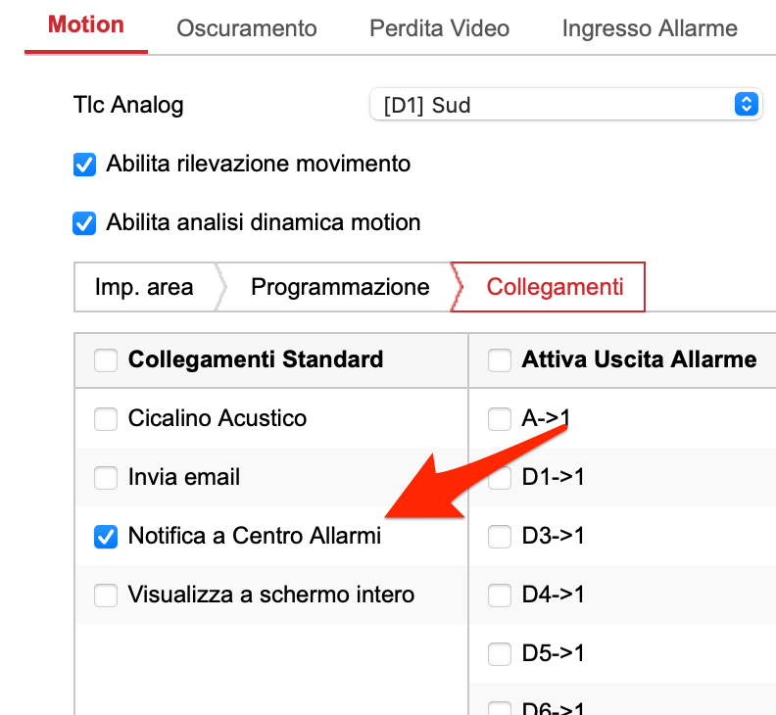Enable the Cicalino Acustico checkbox
776x715 pixels.
(106, 418)
